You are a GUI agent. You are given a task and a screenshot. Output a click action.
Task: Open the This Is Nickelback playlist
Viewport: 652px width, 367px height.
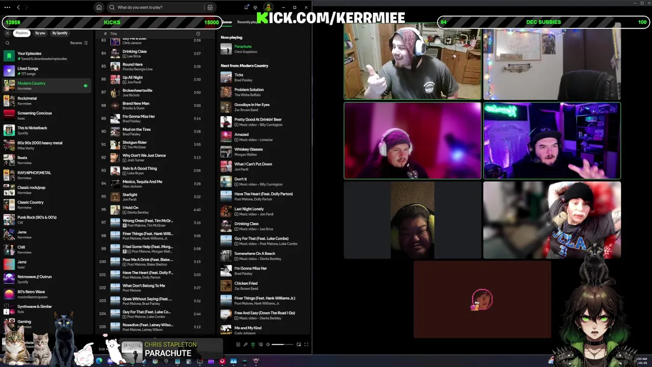[46, 130]
